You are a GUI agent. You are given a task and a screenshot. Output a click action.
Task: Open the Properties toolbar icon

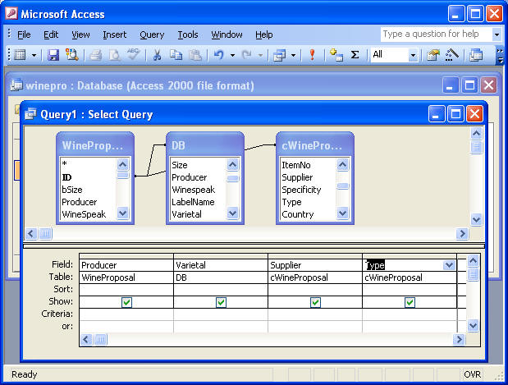[x=432, y=55]
